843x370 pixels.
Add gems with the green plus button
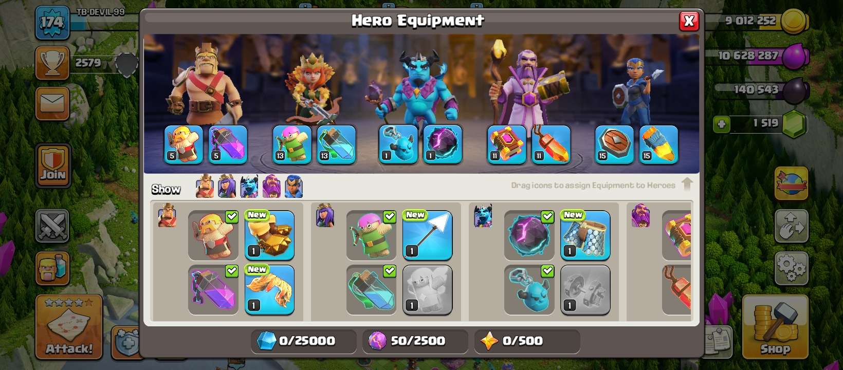[722, 124]
